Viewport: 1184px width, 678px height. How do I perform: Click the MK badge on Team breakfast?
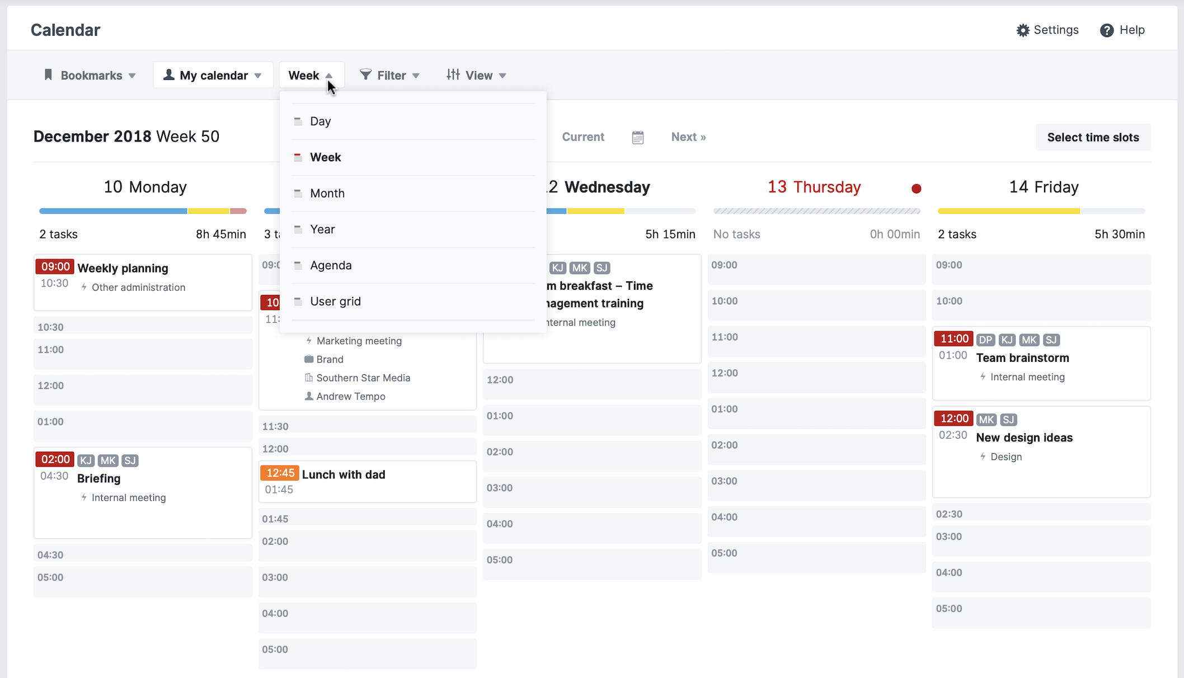click(580, 268)
